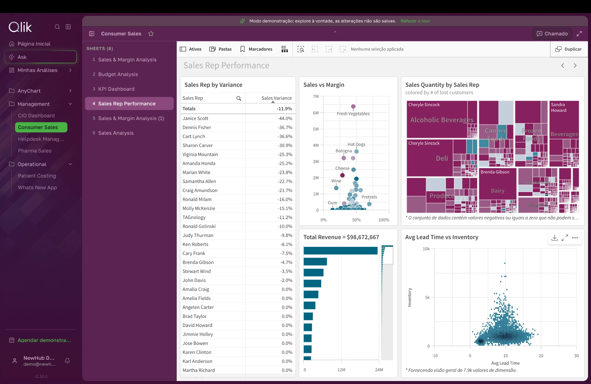
Task: Open Pharma Sales item
Action: click(35, 151)
